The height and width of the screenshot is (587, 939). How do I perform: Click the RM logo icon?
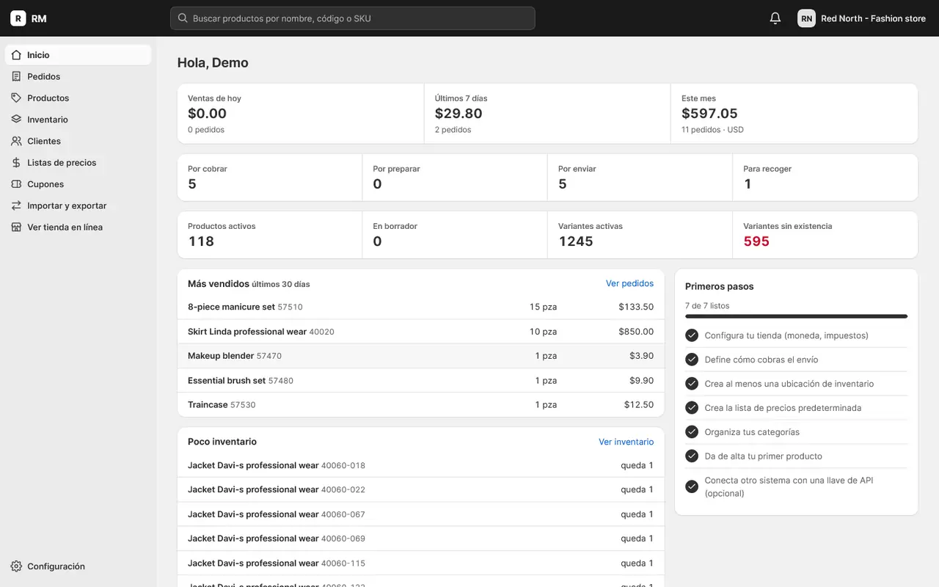click(x=18, y=18)
